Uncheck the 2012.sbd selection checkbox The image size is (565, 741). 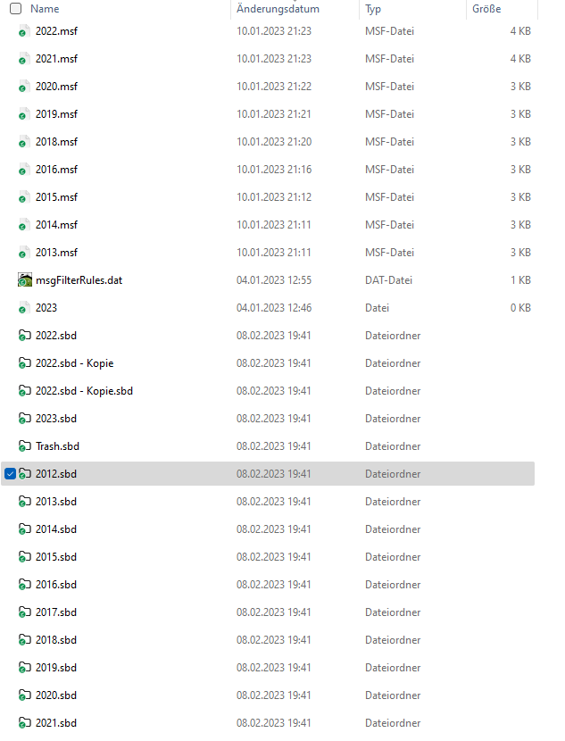[11, 474]
